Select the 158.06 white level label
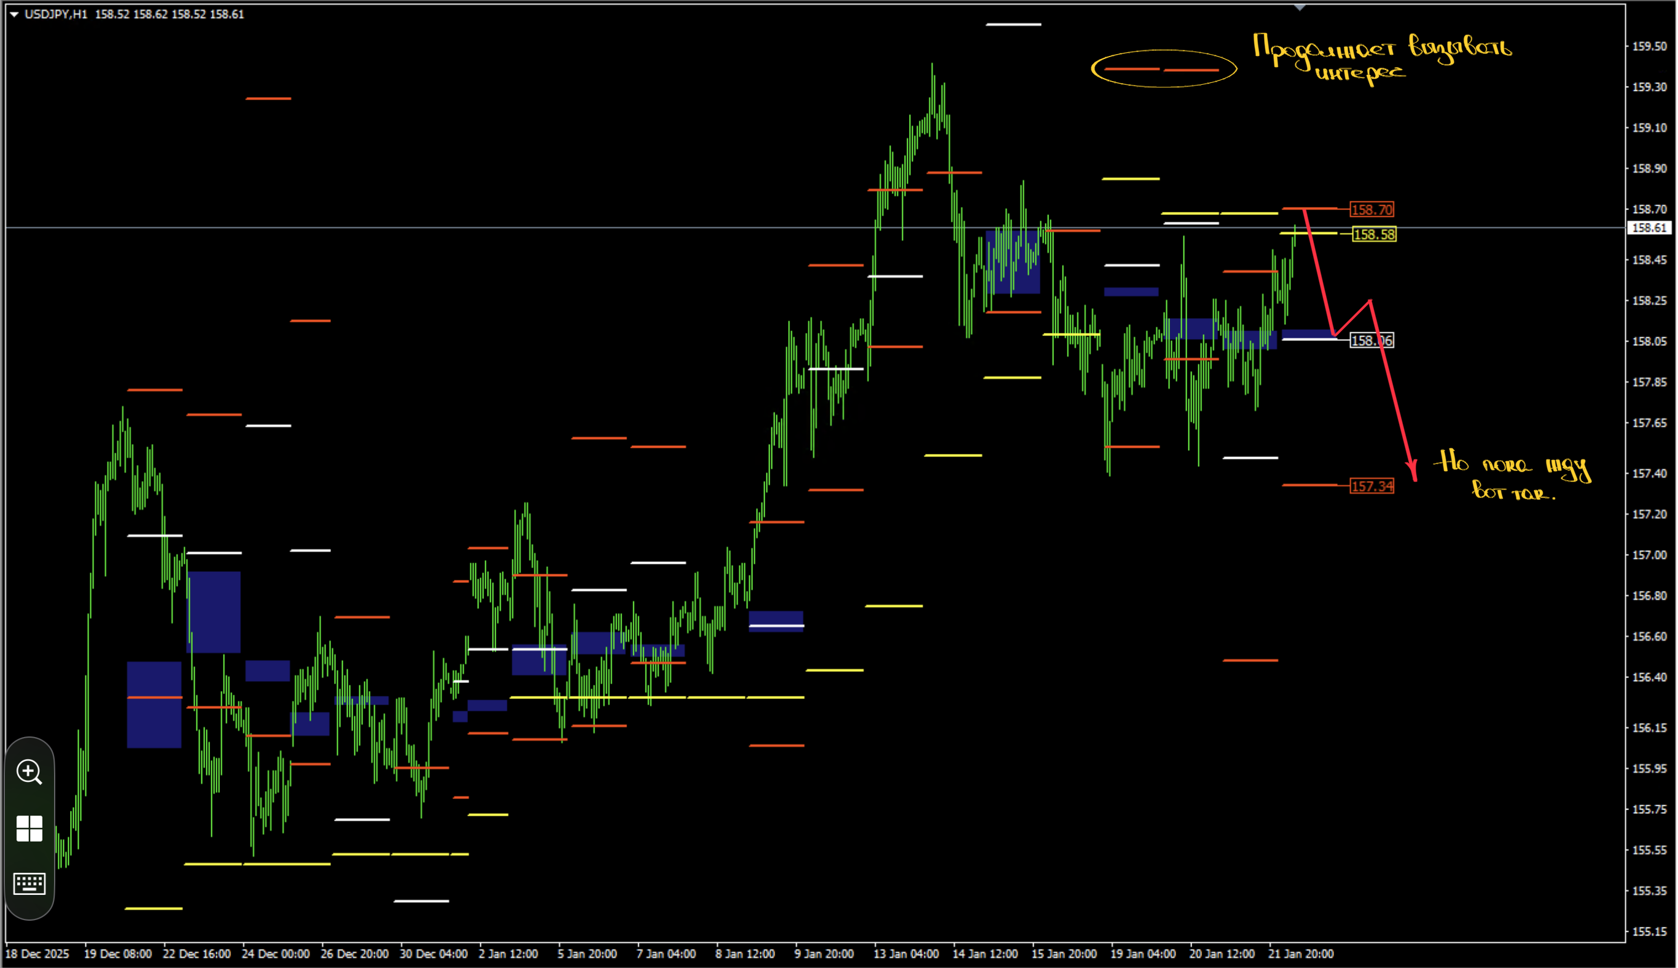The height and width of the screenshot is (968, 1678). 1372,340
